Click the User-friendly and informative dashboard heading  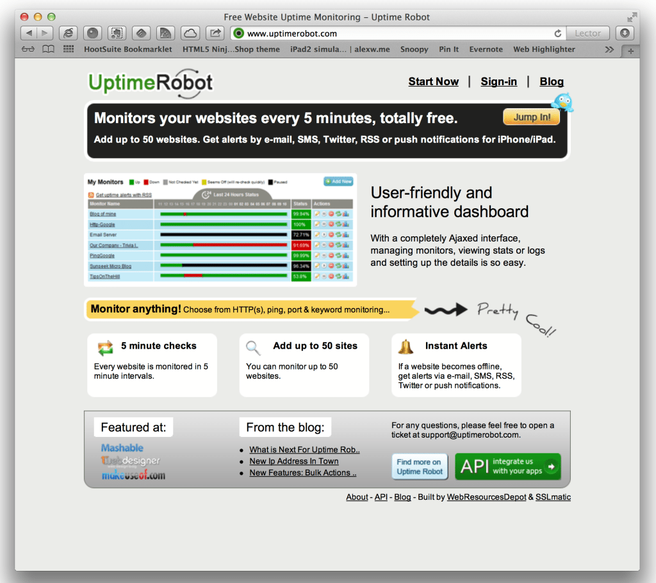point(449,202)
